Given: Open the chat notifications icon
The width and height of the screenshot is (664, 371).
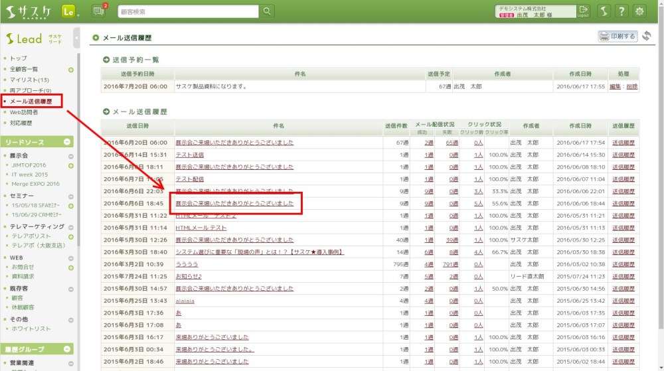Looking at the screenshot, I should point(99,11).
